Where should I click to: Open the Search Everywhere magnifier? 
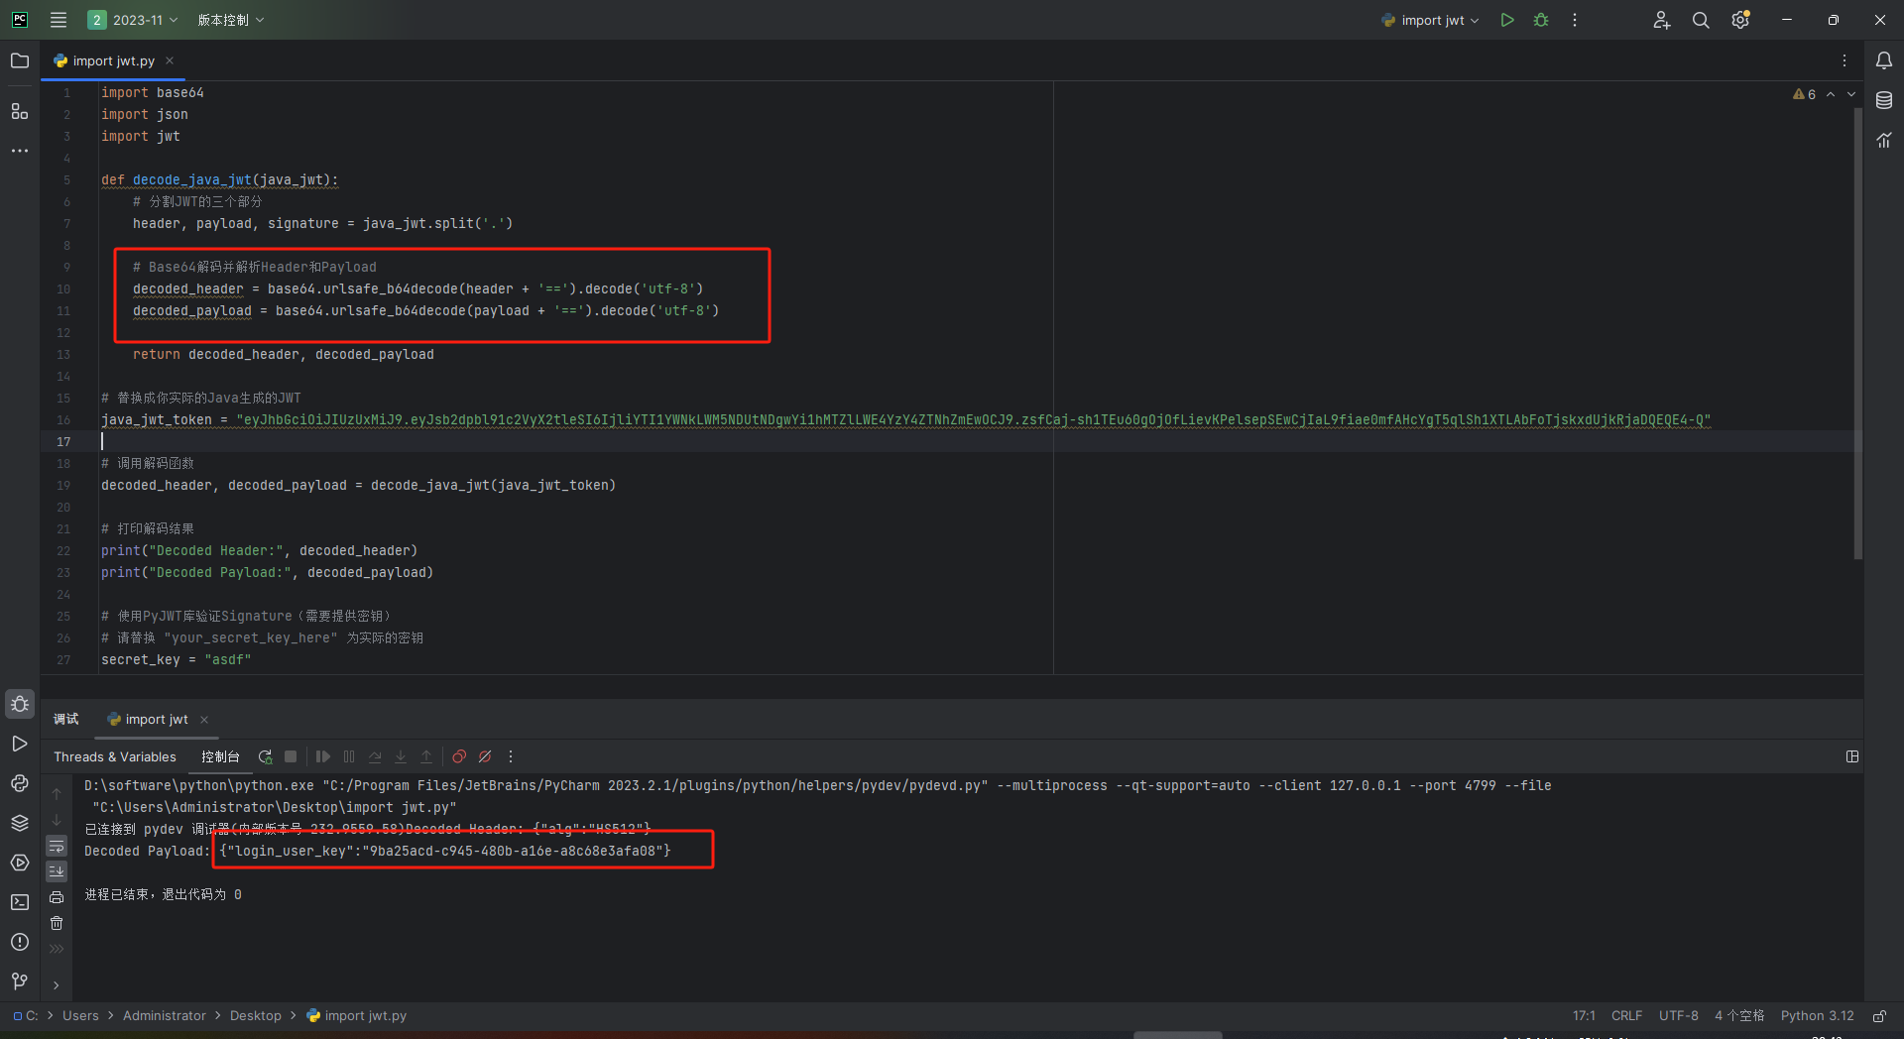1701,20
